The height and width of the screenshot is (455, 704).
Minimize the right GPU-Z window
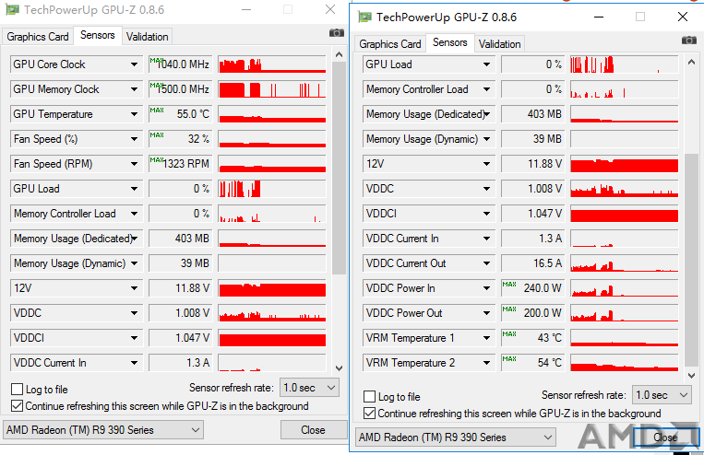[599, 17]
